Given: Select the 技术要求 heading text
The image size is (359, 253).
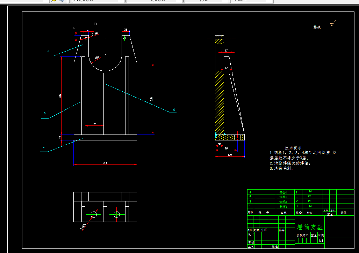Looking at the screenshot, I should click(293, 148).
